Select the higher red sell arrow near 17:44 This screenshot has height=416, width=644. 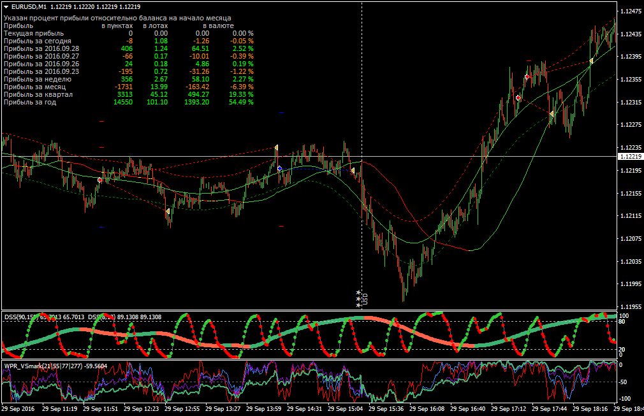pos(527,76)
